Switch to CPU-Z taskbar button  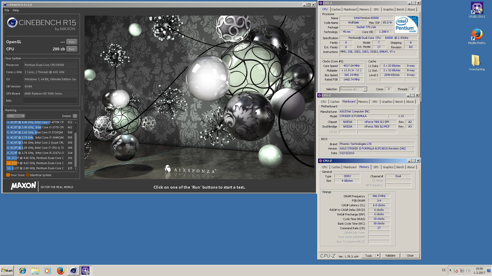85,271
